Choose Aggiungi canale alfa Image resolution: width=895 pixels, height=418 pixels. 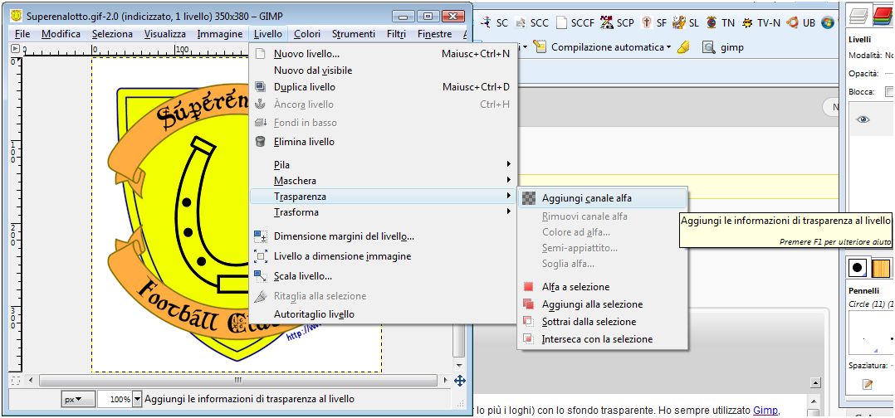click(586, 198)
